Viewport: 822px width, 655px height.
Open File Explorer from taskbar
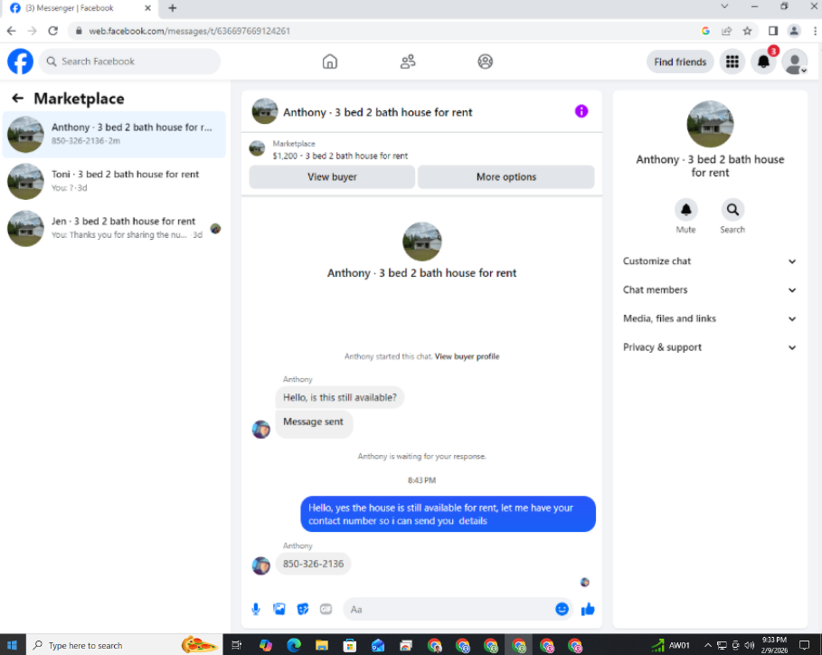click(x=322, y=645)
